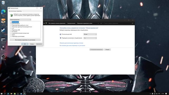Viewport: 169px width, 95px height.
Task: Open Edge from the taskbar
Action: 8,94
